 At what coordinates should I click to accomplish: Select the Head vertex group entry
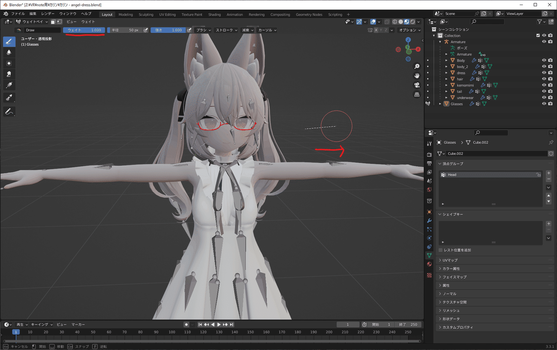point(491,175)
